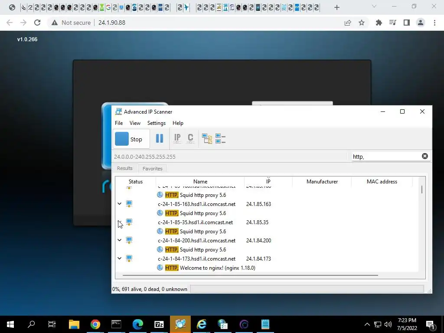Click the results horizontal scrollbar
The height and width of the screenshot is (333, 444).
[x=250, y=275]
